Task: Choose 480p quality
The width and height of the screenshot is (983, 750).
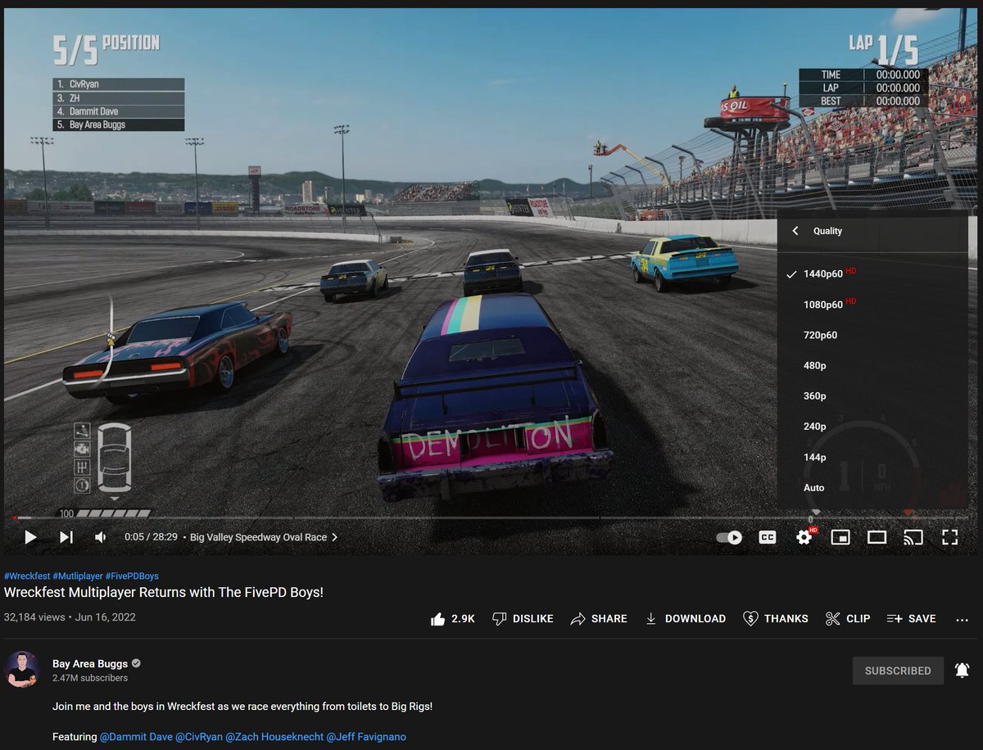Action: click(x=872, y=365)
